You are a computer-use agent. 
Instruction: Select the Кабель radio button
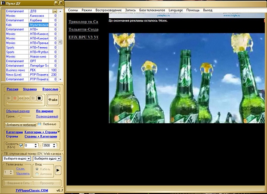37,169
